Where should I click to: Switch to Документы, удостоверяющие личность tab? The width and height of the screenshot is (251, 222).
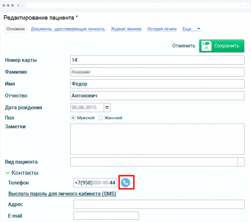point(68,29)
